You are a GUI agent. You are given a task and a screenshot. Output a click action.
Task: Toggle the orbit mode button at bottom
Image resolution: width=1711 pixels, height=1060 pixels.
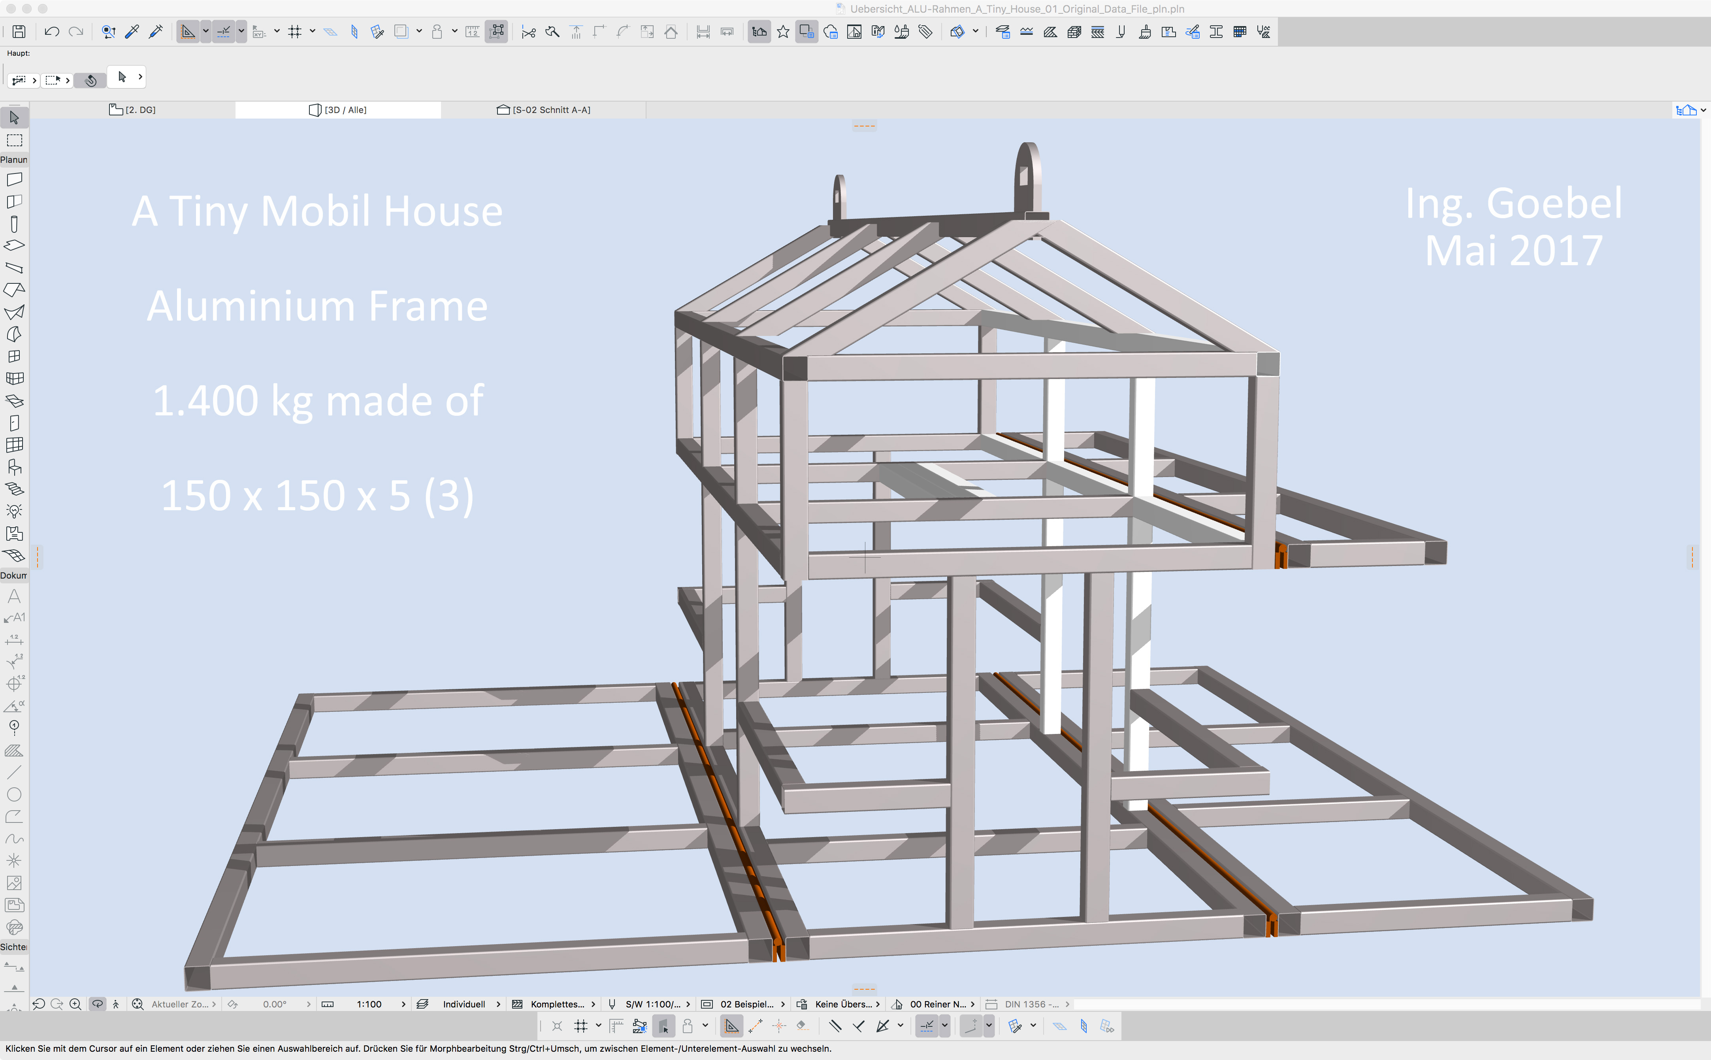(98, 1004)
